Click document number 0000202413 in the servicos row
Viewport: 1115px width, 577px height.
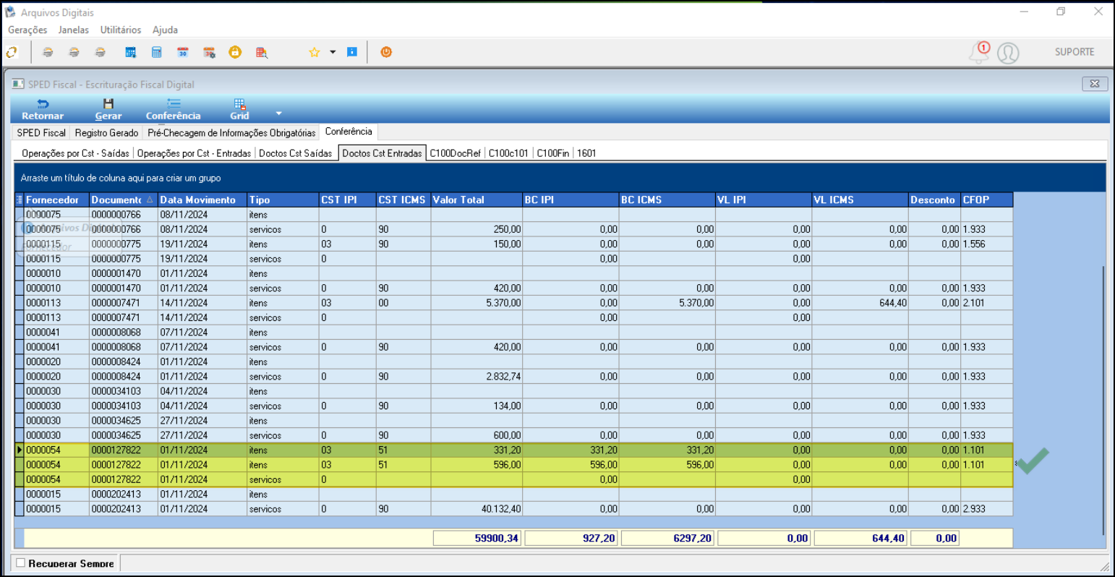click(x=124, y=509)
